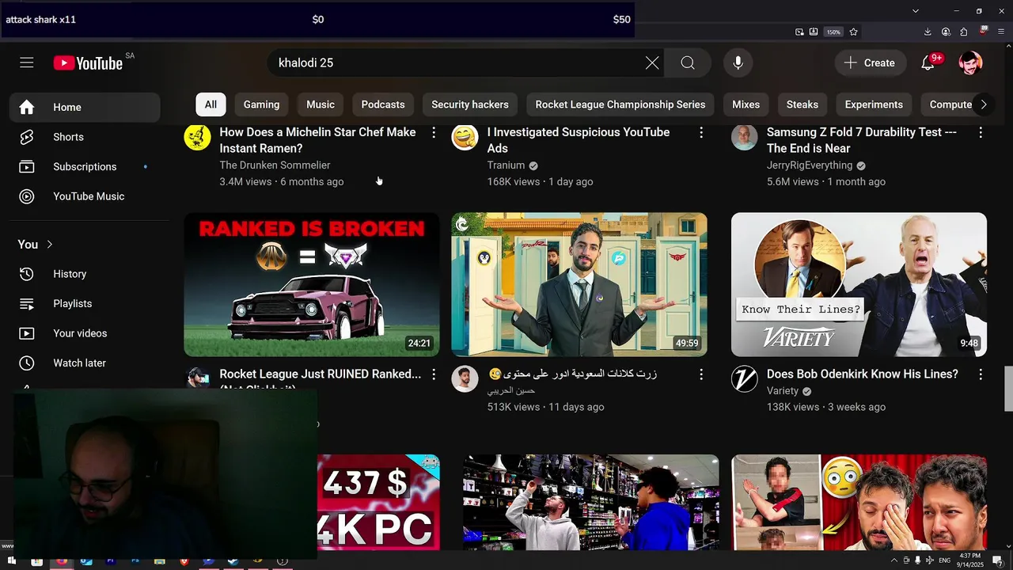
Task: Open options for Bob Odenkirk video
Action: tap(981, 374)
